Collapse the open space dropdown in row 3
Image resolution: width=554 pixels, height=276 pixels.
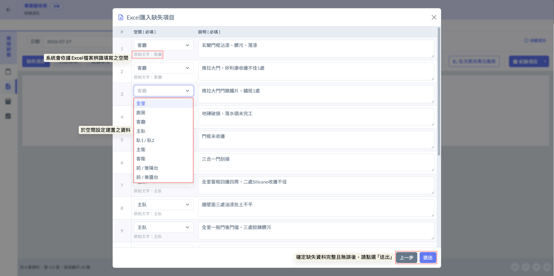point(164,91)
